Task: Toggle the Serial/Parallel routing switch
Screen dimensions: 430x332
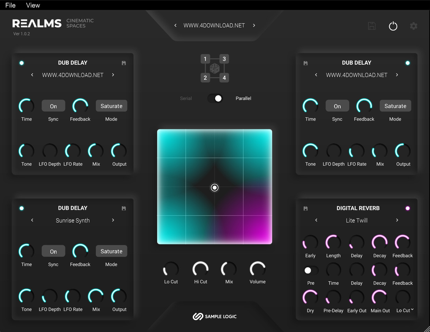Action: click(x=215, y=99)
